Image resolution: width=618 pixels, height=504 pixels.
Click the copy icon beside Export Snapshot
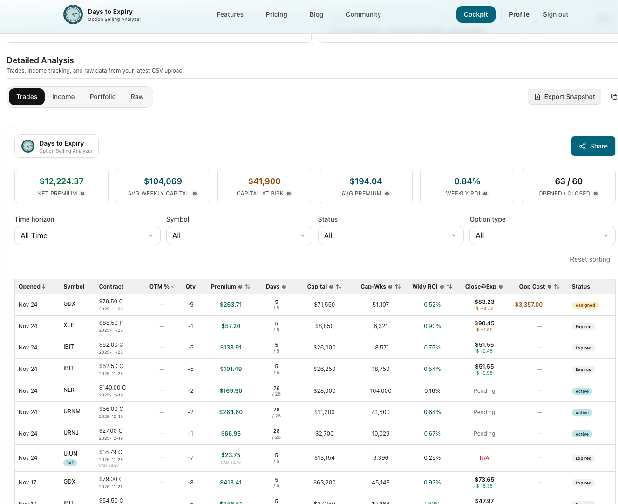point(614,96)
